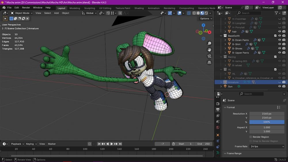The width and height of the screenshot is (288, 162).
Task: Select the rendered viewport shading icon
Action: 206,13
